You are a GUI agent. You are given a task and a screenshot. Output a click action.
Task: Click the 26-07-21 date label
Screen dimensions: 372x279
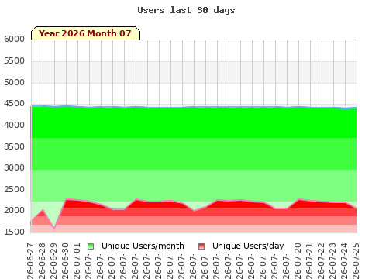(309, 261)
